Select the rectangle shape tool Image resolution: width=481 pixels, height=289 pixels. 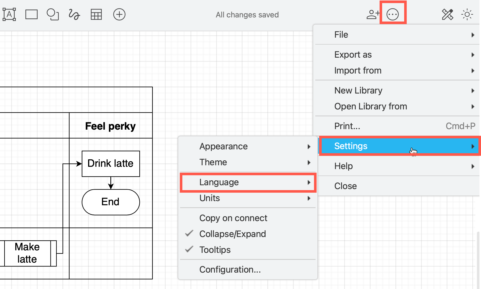(31, 15)
